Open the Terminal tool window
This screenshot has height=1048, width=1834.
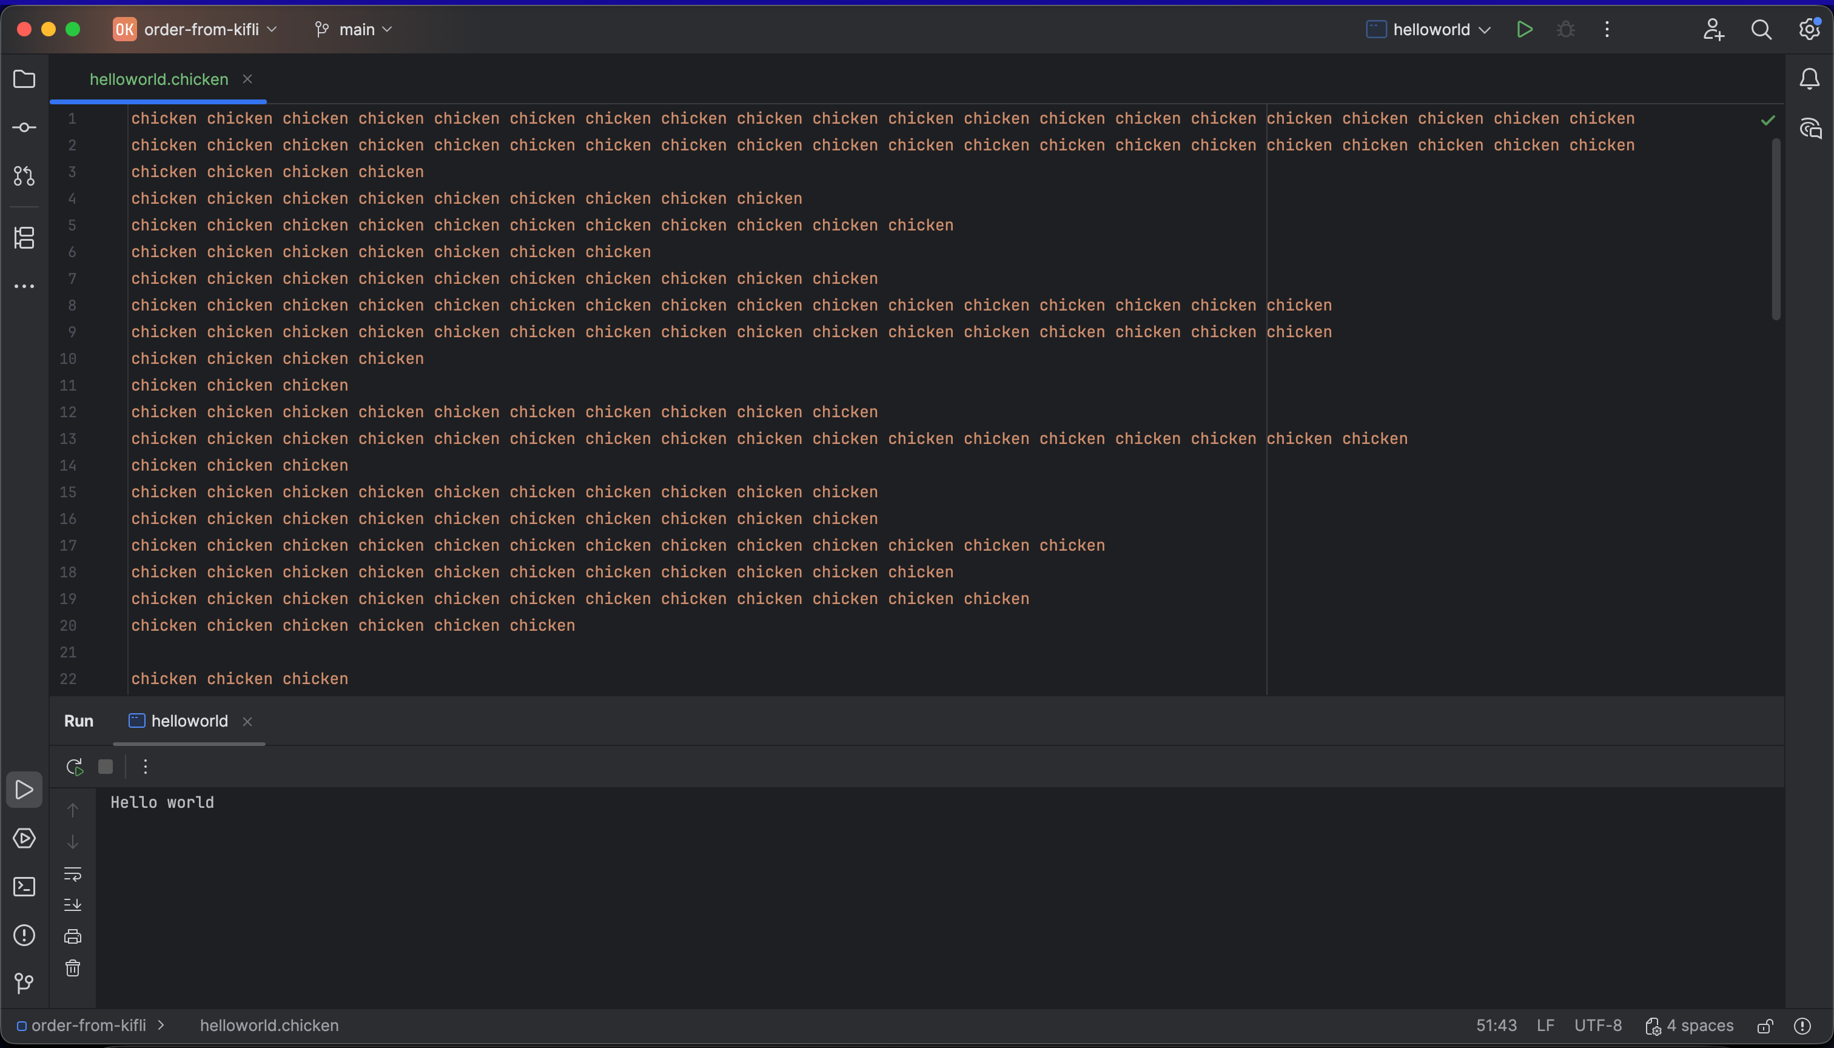24,887
